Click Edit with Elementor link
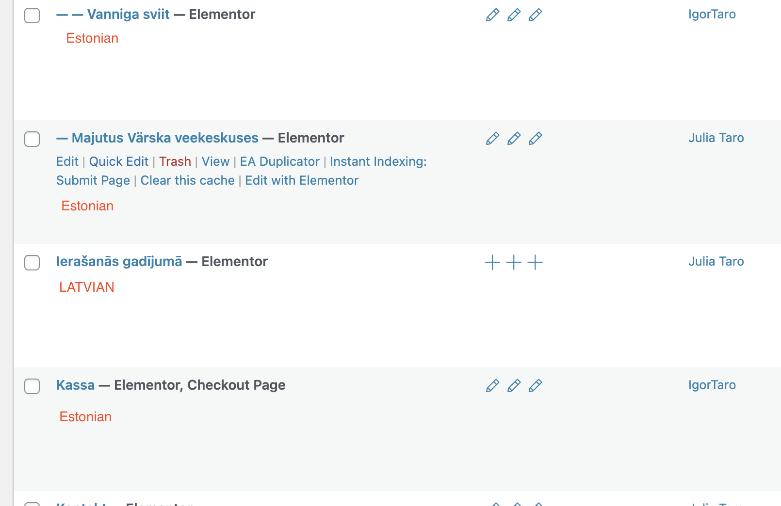 coord(302,180)
